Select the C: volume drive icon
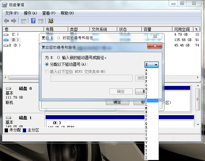 [x=6, y=35]
